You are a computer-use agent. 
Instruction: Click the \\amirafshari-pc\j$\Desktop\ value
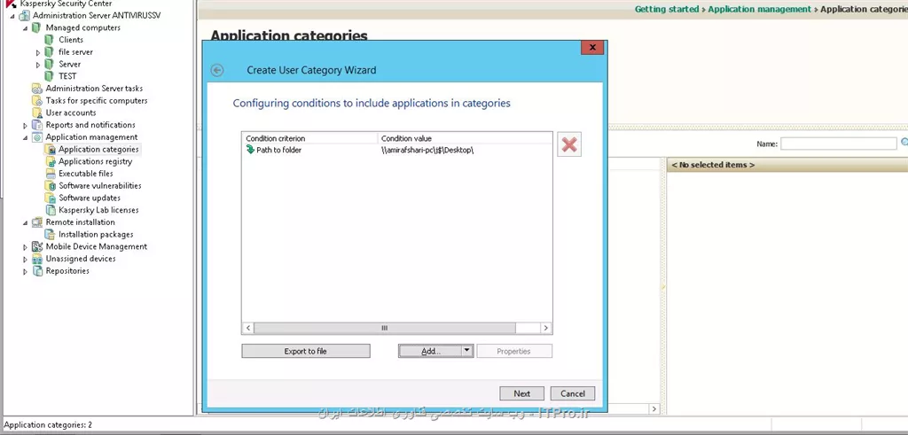point(428,150)
